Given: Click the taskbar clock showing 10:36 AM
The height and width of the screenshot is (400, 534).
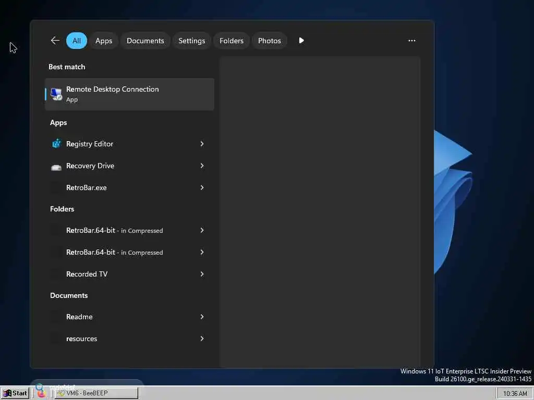Looking at the screenshot, I should point(515,394).
